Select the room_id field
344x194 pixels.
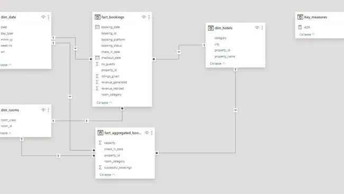[6, 126]
